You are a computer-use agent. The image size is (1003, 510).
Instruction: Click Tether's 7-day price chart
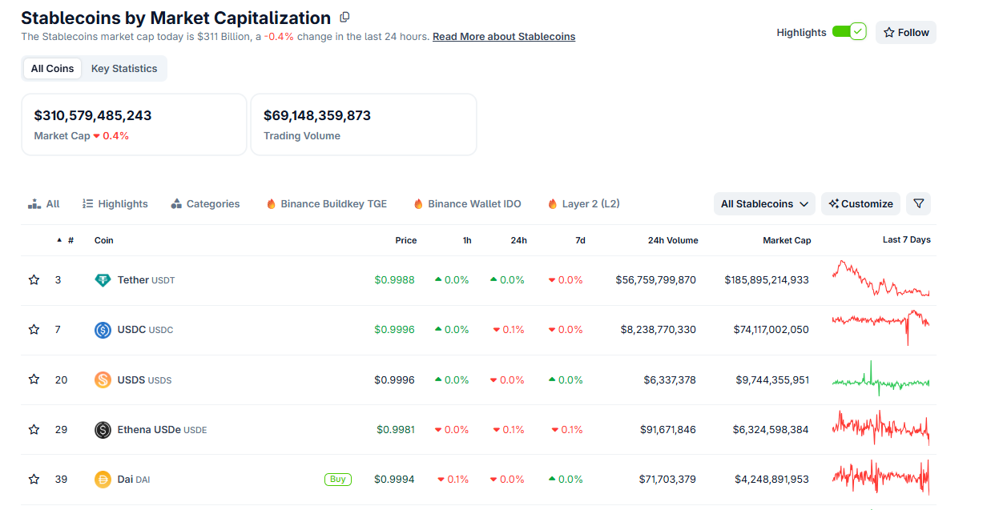(880, 279)
